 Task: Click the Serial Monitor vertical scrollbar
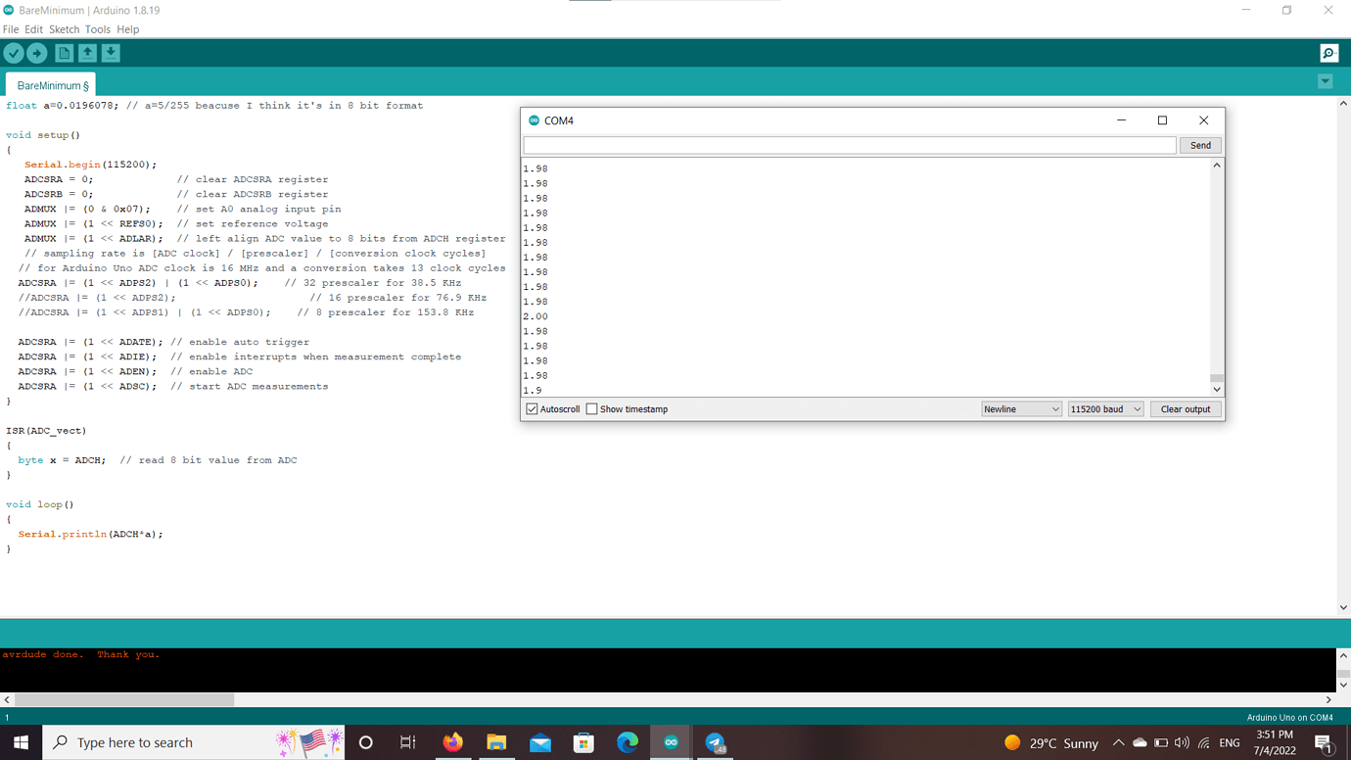pyautogui.click(x=1216, y=377)
